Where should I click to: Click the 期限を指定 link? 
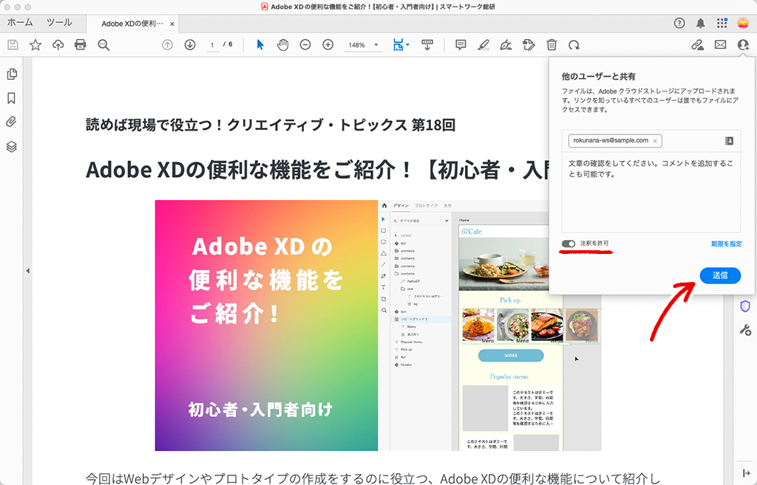click(x=726, y=244)
